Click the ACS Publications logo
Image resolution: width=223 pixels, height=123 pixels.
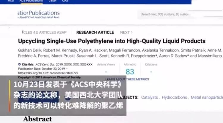point(39,14)
